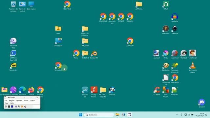The height and width of the screenshot is (118, 210).
Task: Select the Panel de control desktop icon
Action: coord(22,7)
